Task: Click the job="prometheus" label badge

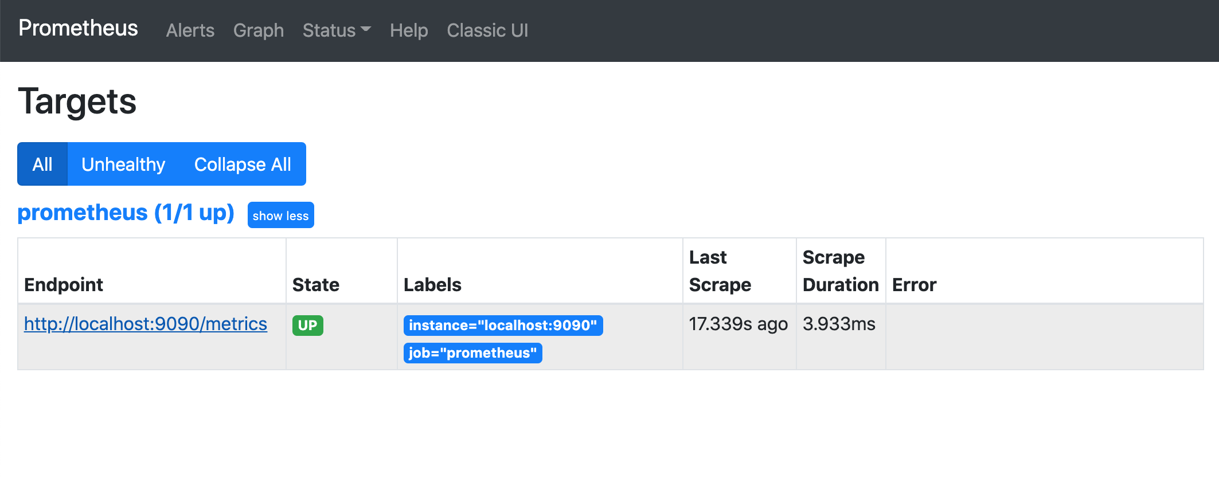Action: (x=472, y=353)
